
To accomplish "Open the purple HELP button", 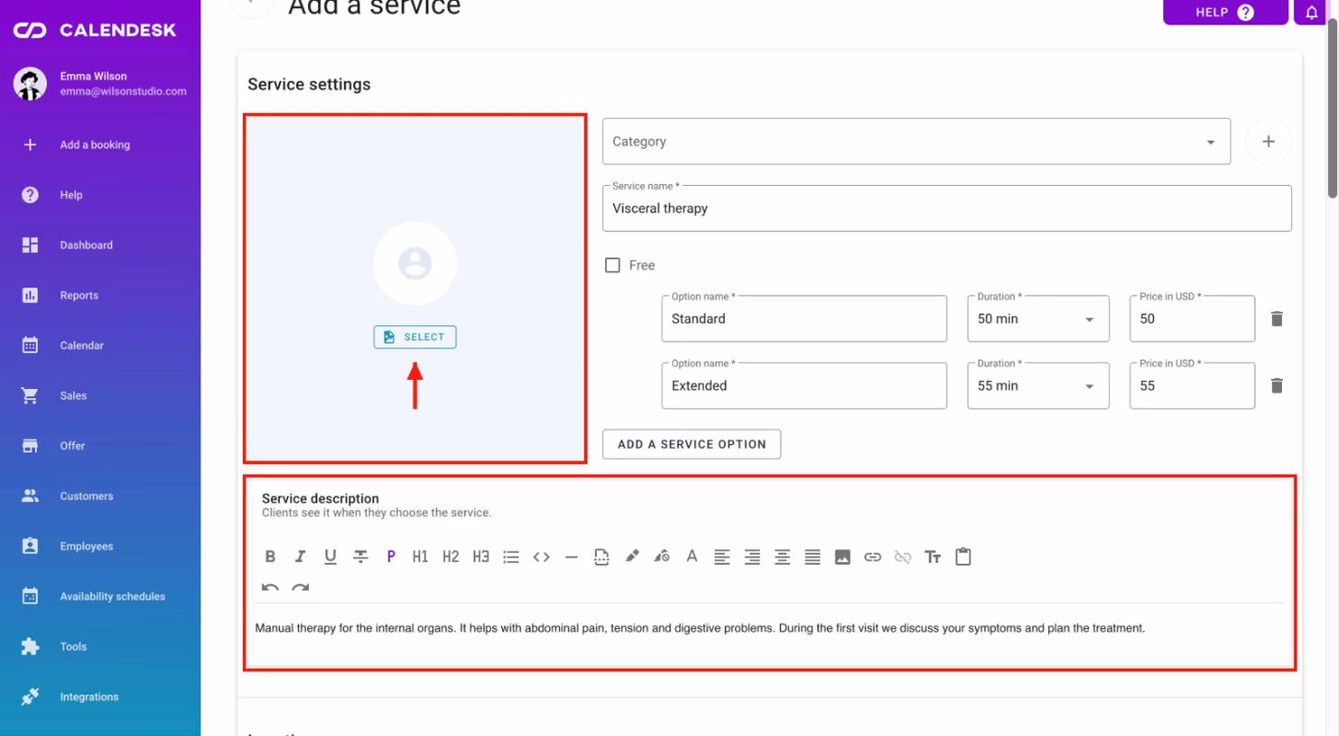I will pyautogui.click(x=1226, y=13).
